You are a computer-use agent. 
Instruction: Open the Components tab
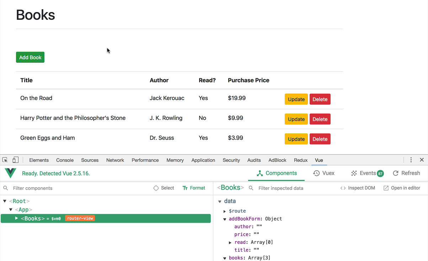[x=277, y=173]
